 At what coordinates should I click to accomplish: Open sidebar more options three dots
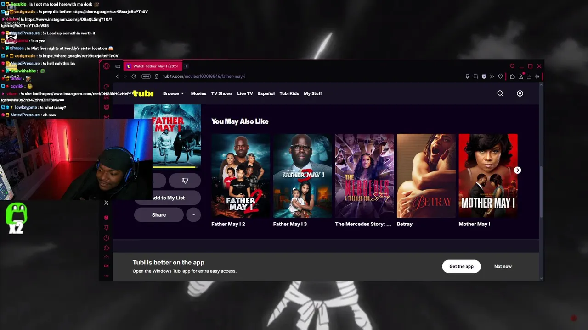(x=107, y=276)
